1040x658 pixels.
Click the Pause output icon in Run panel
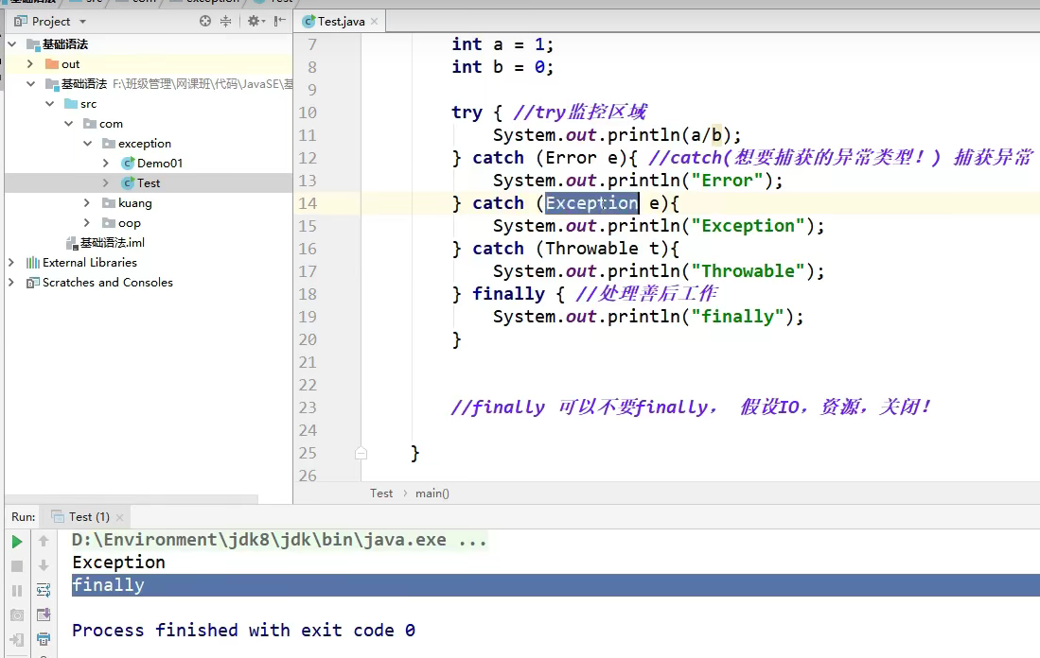[17, 591]
